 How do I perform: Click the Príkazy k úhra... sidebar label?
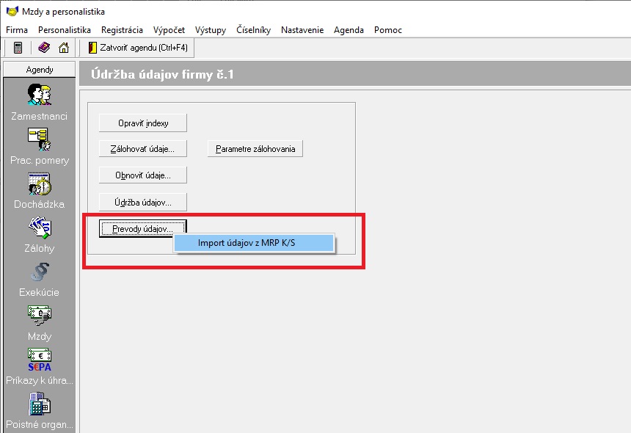40,380
